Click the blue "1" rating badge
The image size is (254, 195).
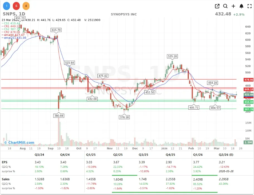tap(6, 6)
